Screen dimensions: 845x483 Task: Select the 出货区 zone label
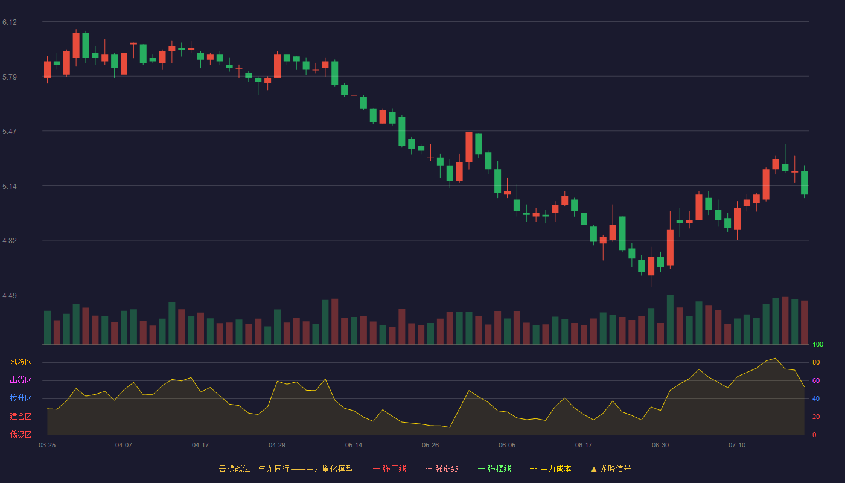[21, 380]
